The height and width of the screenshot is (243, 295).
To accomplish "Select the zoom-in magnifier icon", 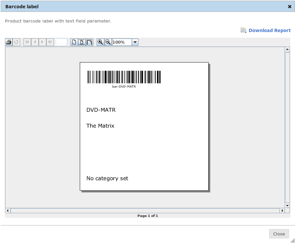I will [x=100, y=42].
